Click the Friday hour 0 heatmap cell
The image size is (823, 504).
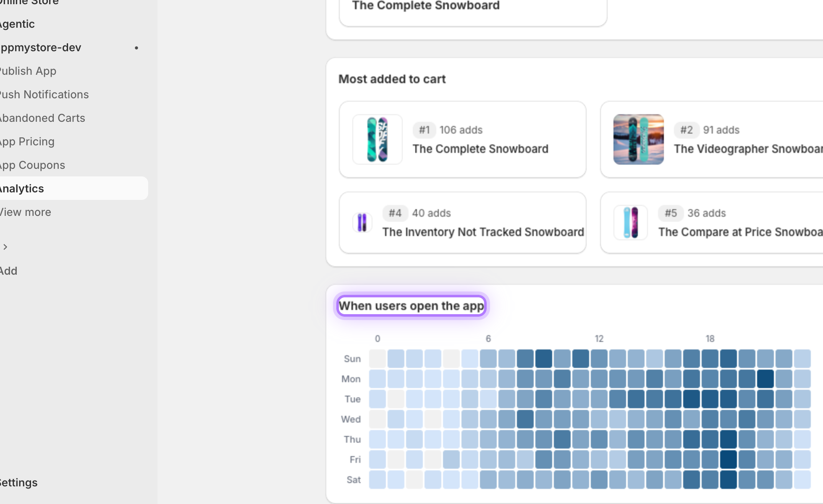click(x=377, y=459)
